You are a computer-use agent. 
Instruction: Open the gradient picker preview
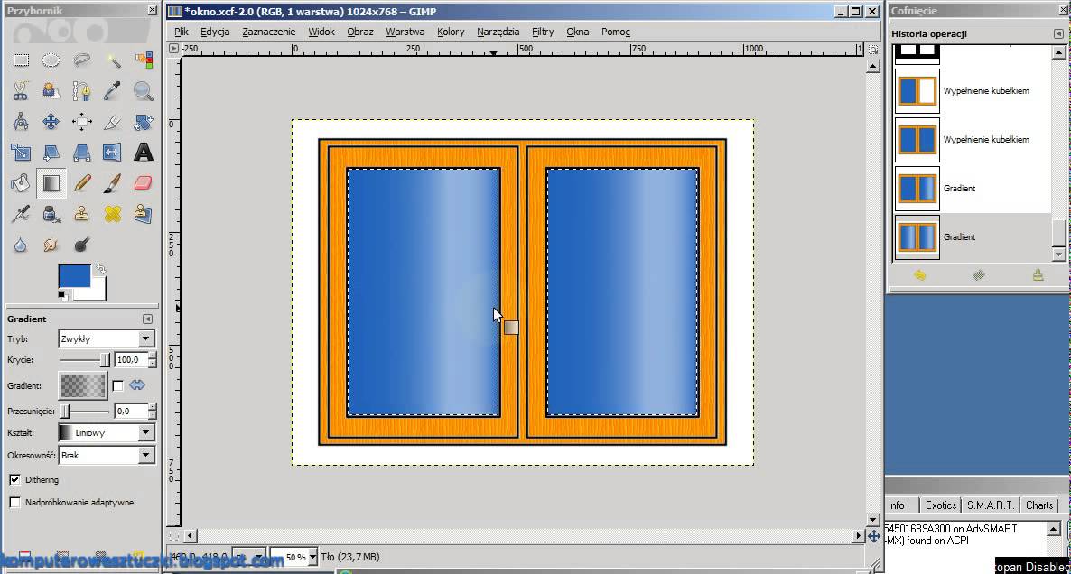point(83,385)
